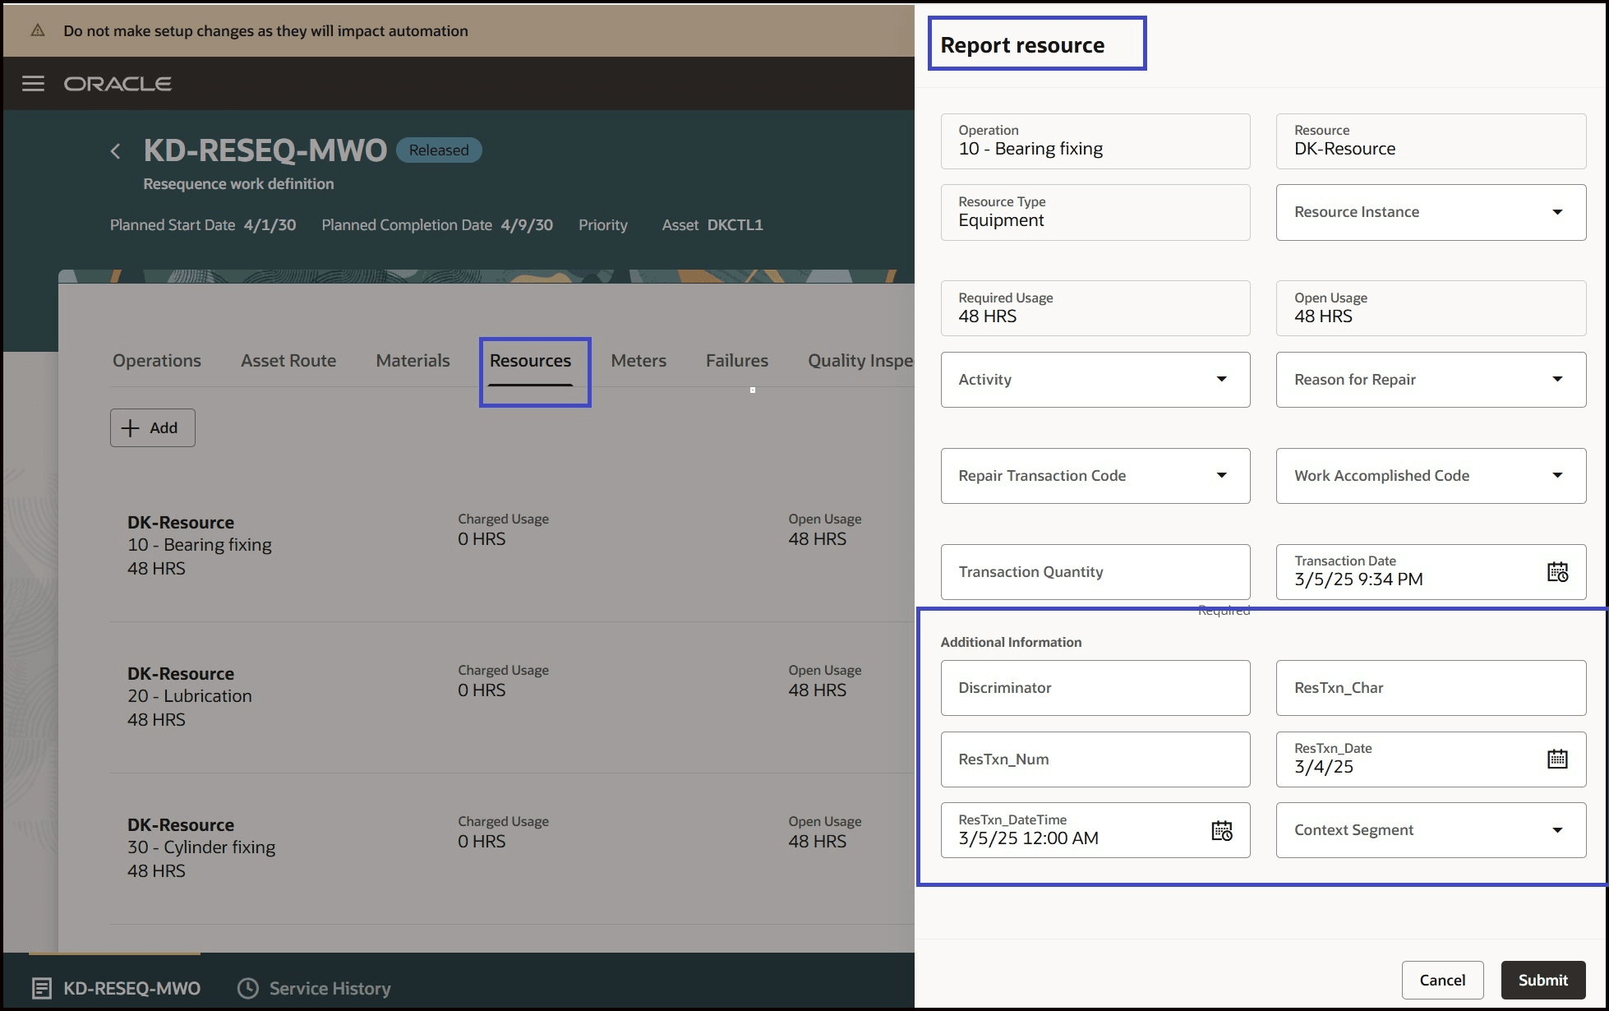
Task: Submit the resource report
Action: click(1542, 980)
